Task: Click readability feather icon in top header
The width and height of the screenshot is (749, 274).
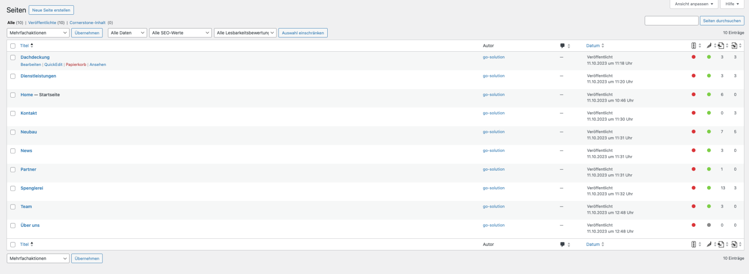Action: click(x=709, y=45)
